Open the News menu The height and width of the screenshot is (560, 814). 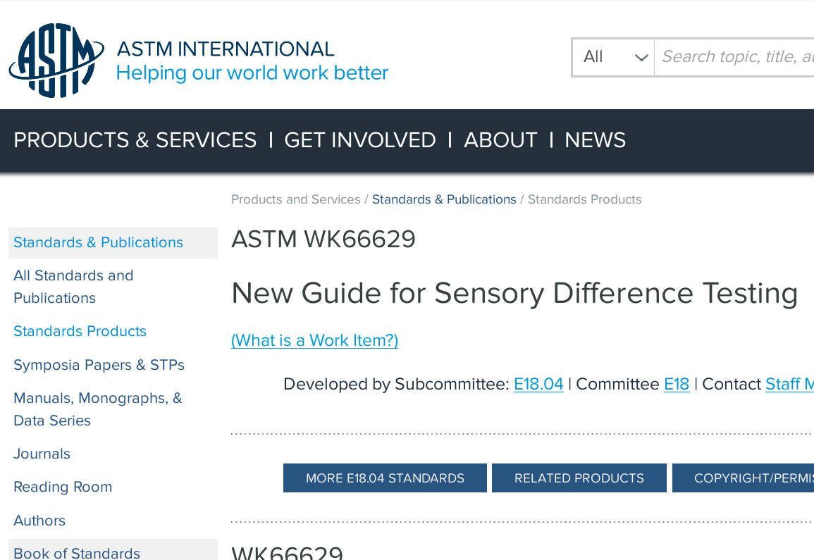click(595, 140)
